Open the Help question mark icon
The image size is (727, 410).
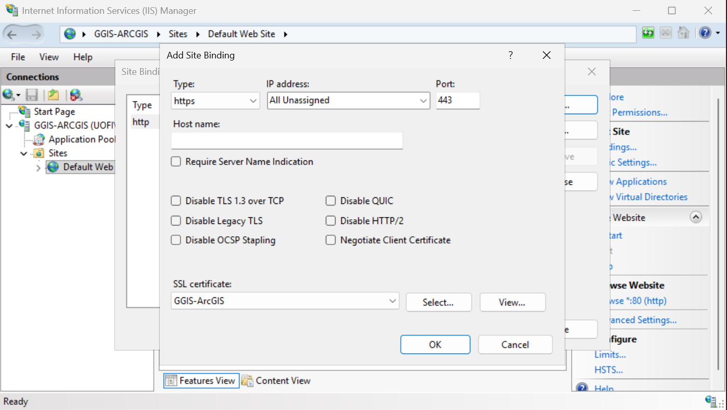pos(705,33)
